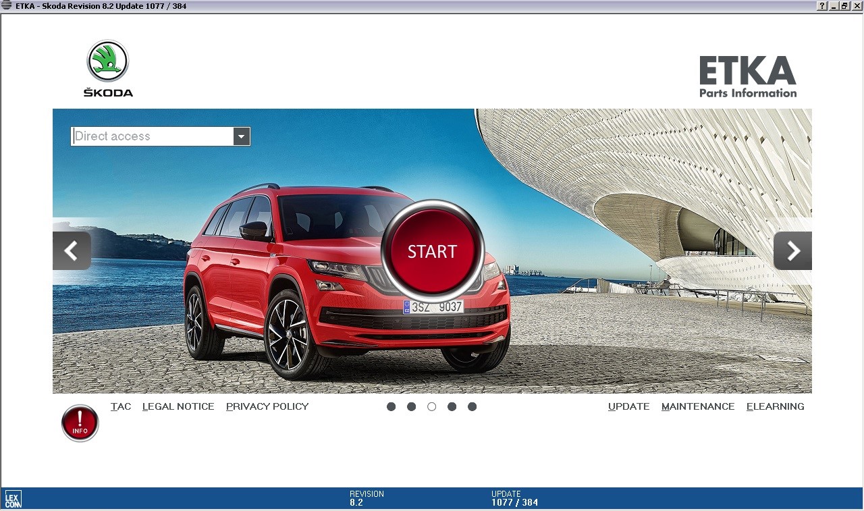Select the first slide indicator dot
864x511 pixels.
pos(391,406)
